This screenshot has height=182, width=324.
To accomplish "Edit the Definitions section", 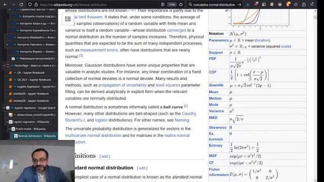I will pyautogui.click(x=105, y=156).
